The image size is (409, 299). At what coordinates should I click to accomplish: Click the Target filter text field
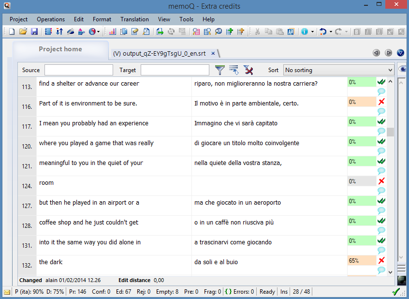[x=175, y=70]
